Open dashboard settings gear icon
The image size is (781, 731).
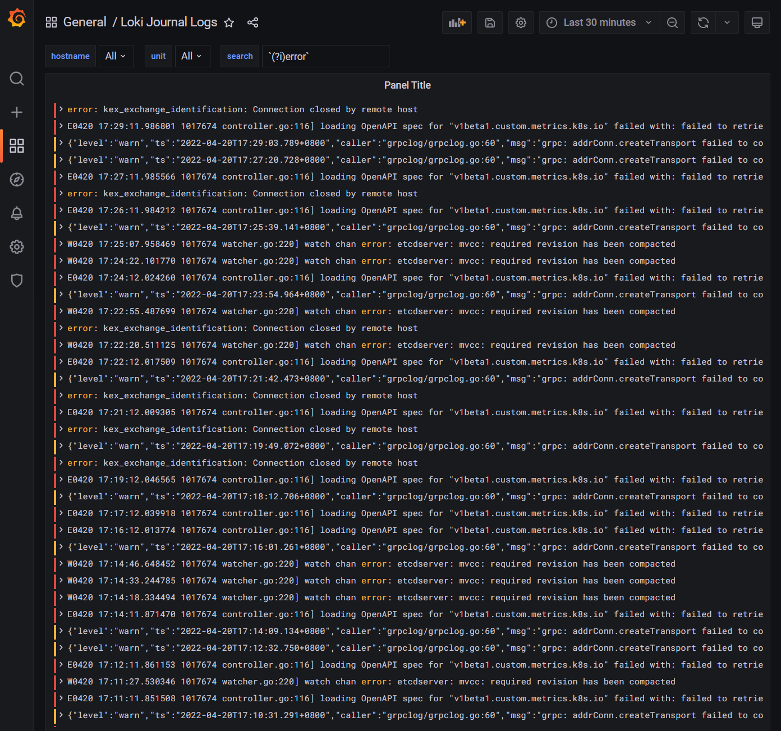coord(521,22)
